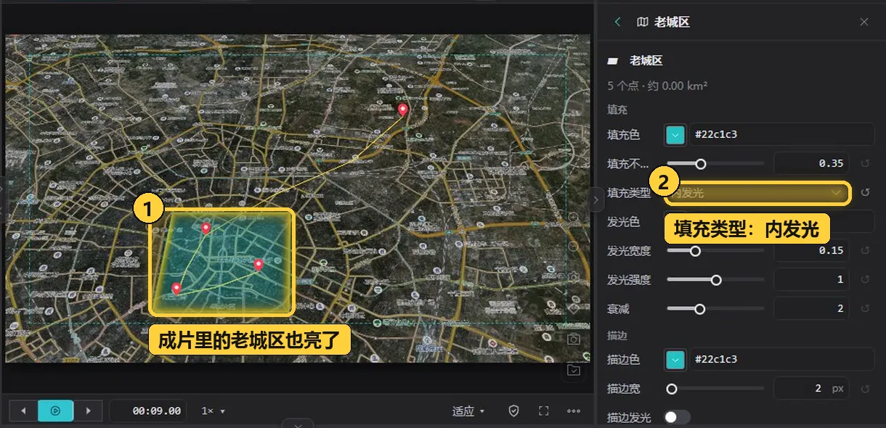Toggle the safe-area shield icon
Image resolution: width=886 pixels, height=428 pixels.
(x=514, y=411)
